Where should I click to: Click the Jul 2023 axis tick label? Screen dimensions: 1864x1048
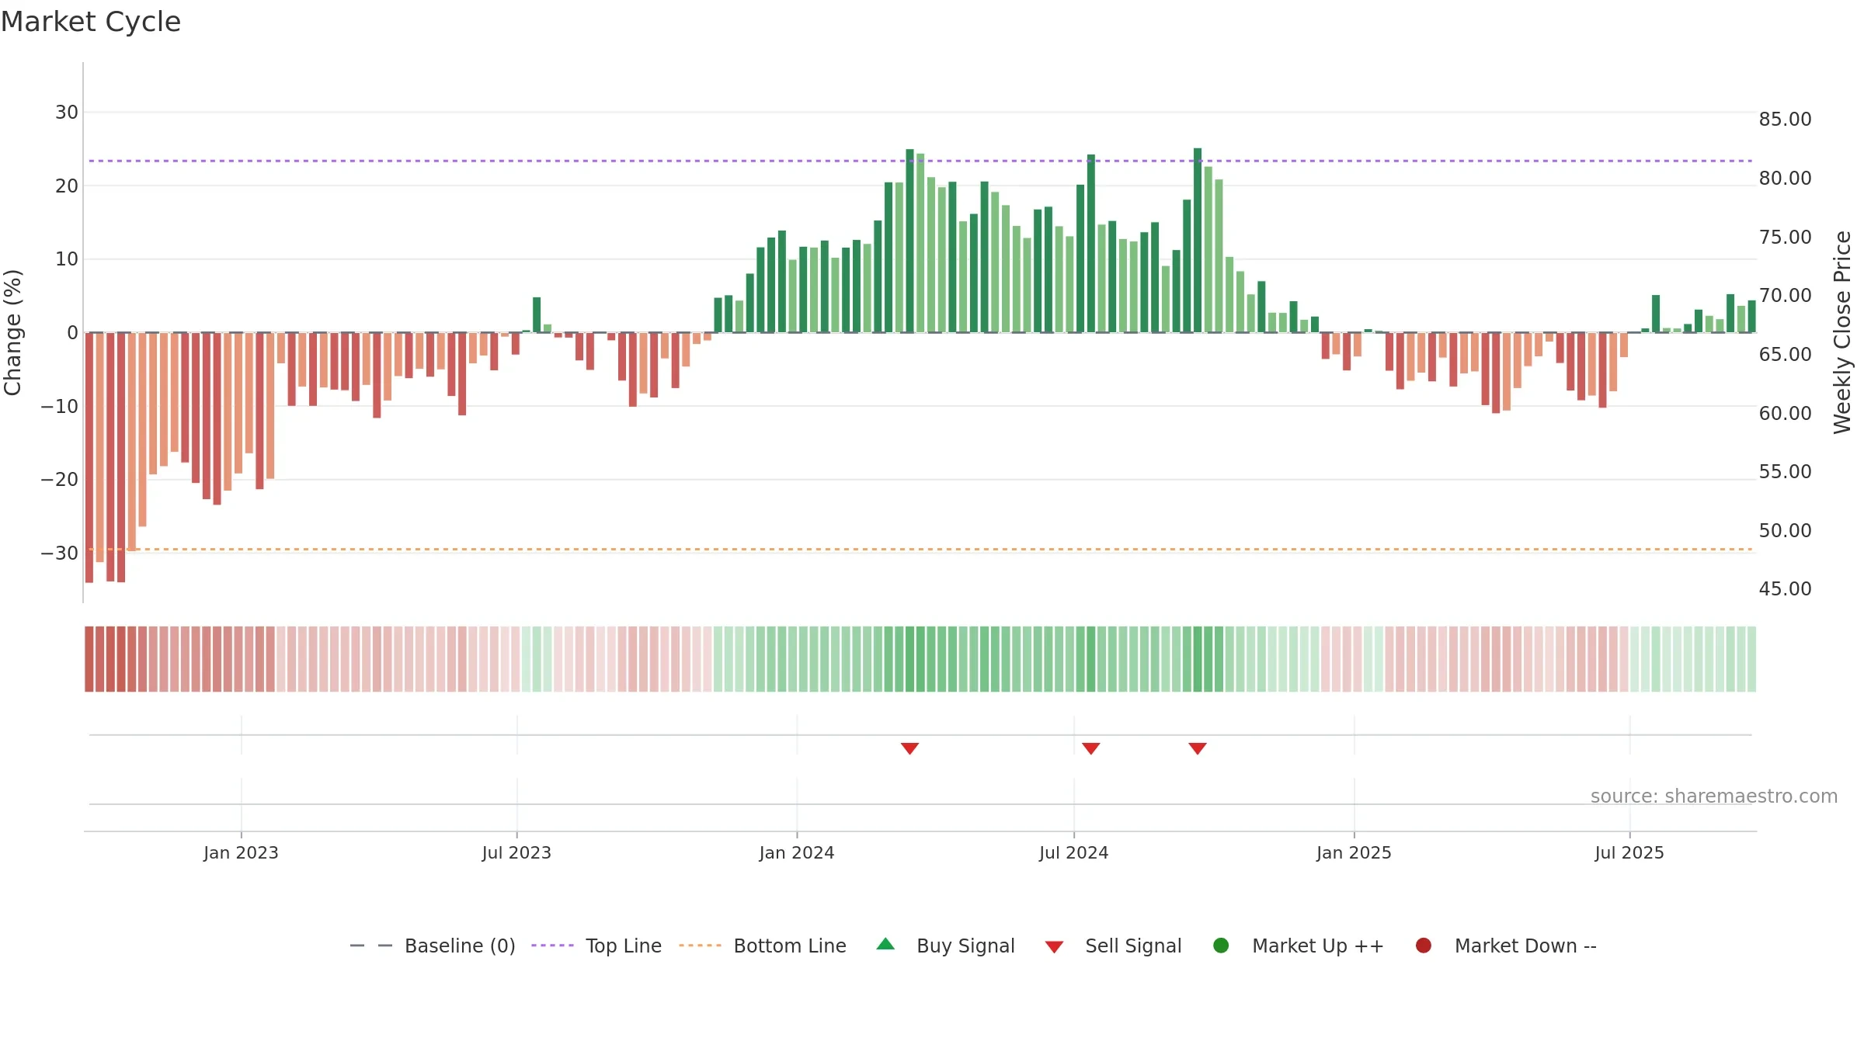tap(516, 853)
